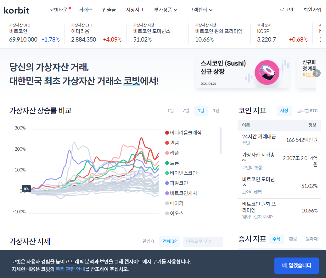Switch 증시 지표 to 원자재 tab

pyautogui.click(x=312, y=239)
